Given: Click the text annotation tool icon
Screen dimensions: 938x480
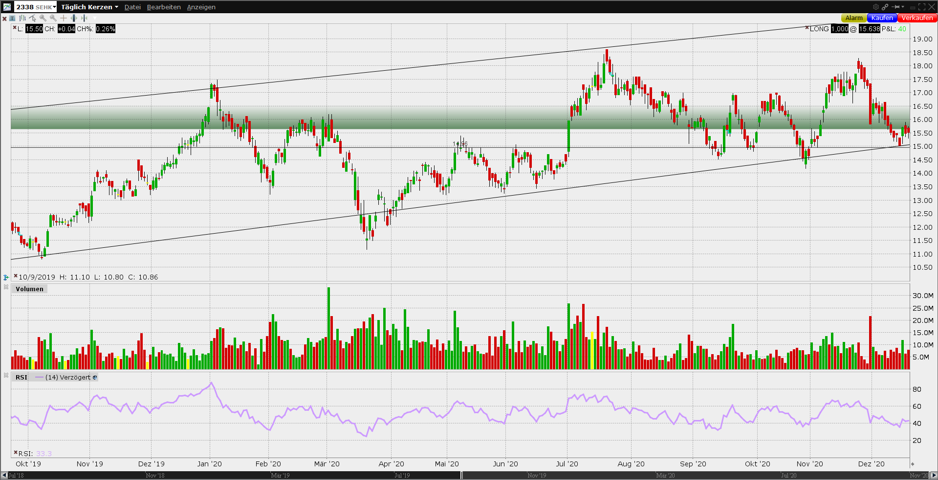Looking at the screenshot, I should coord(12,18).
